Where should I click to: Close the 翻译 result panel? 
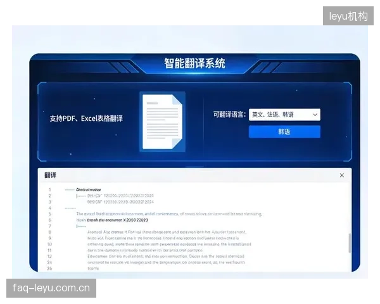click(x=342, y=175)
